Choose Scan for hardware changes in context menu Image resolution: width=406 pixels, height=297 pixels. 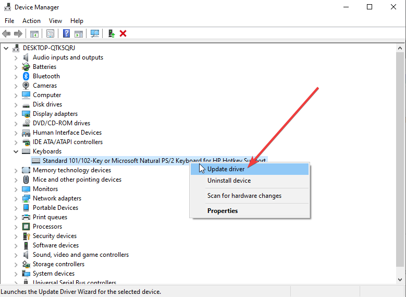(x=250, y=196)
